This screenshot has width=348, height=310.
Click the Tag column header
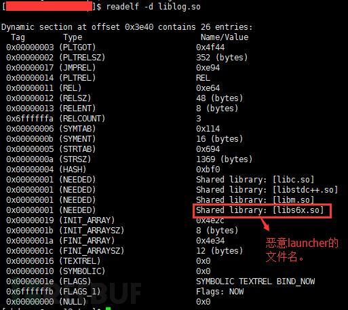click(x=18, y=37)
